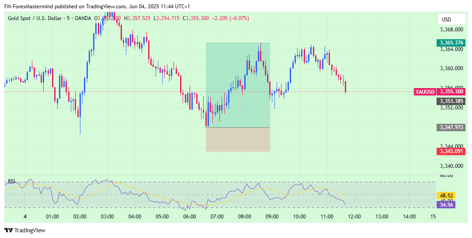Click the 48.52 RSI average value
Viewport: 472px width, 238px height.
[x=445, y=196]
